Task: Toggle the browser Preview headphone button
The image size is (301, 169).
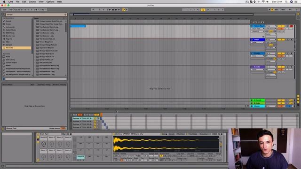Action: (x=4, y=79)
